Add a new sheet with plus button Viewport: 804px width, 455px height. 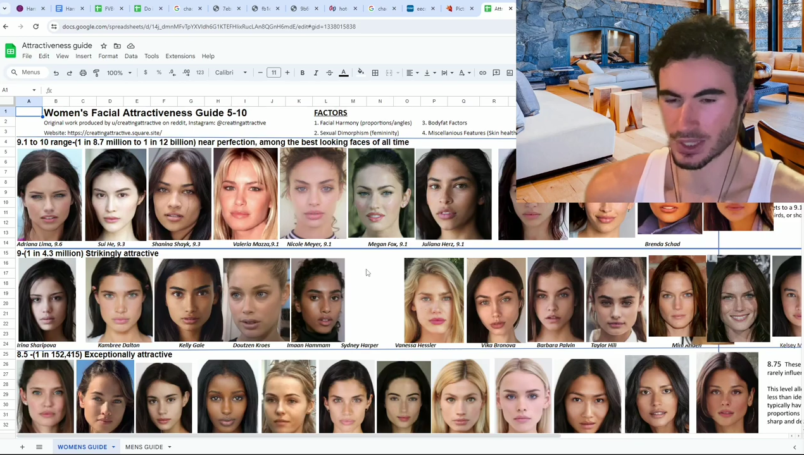pyautogui.click(x=22, y=447)
